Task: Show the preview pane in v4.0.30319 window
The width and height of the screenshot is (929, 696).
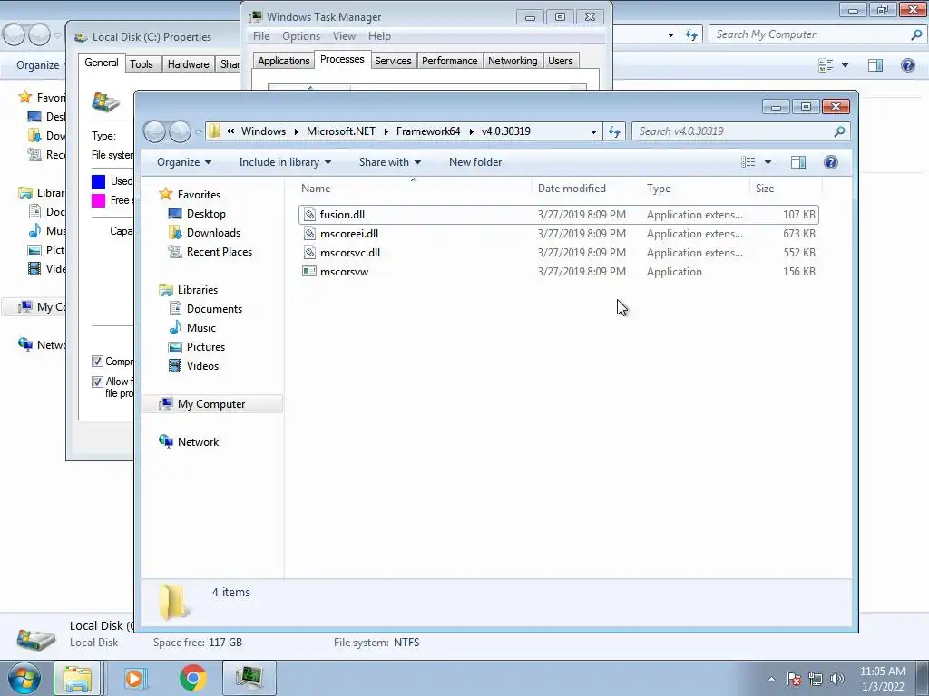Action: 798,162
